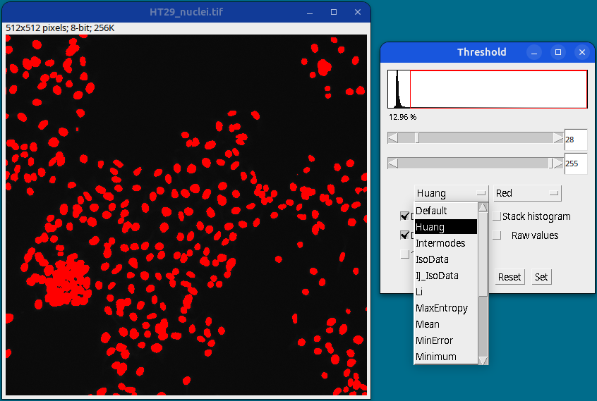Click the method list's scroll-up arrow

click(483, 208)
